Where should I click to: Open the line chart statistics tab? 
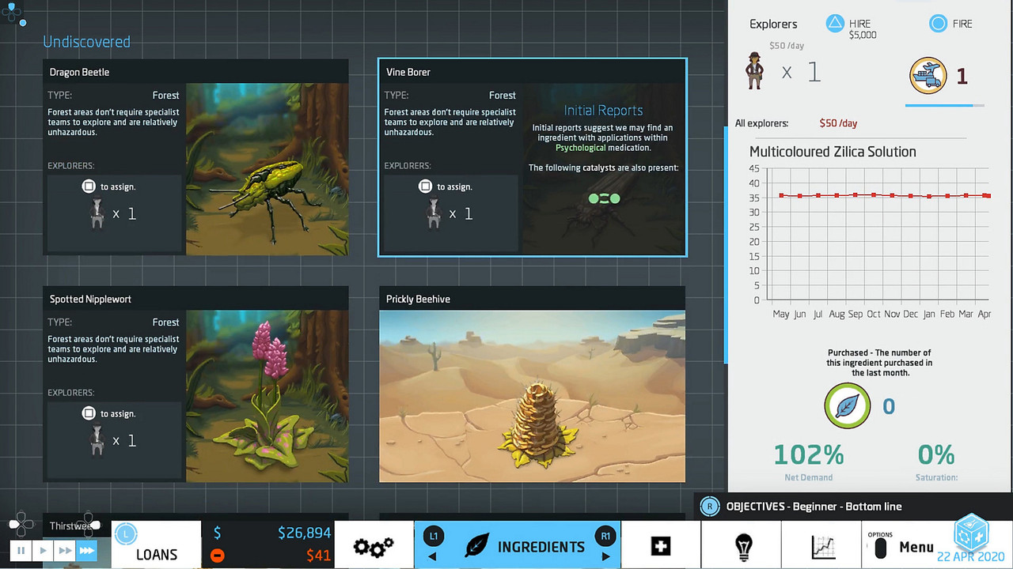[823, 547]
